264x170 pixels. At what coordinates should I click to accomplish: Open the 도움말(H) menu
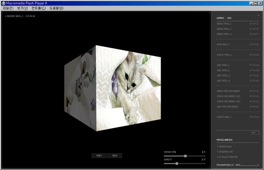56,8
